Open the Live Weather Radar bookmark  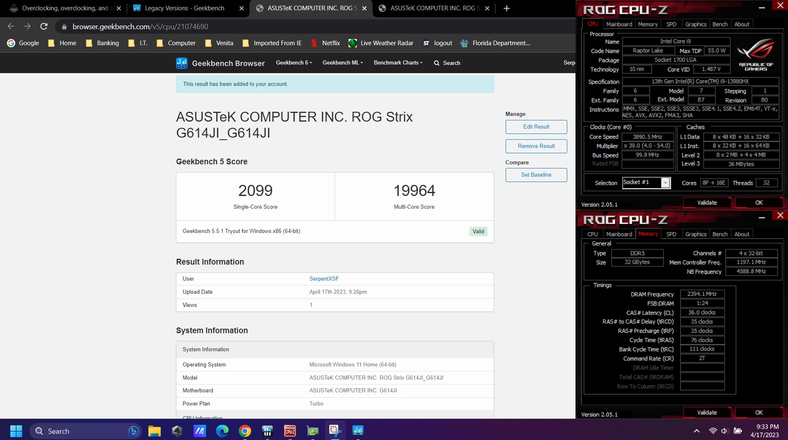tap(381, 43)
